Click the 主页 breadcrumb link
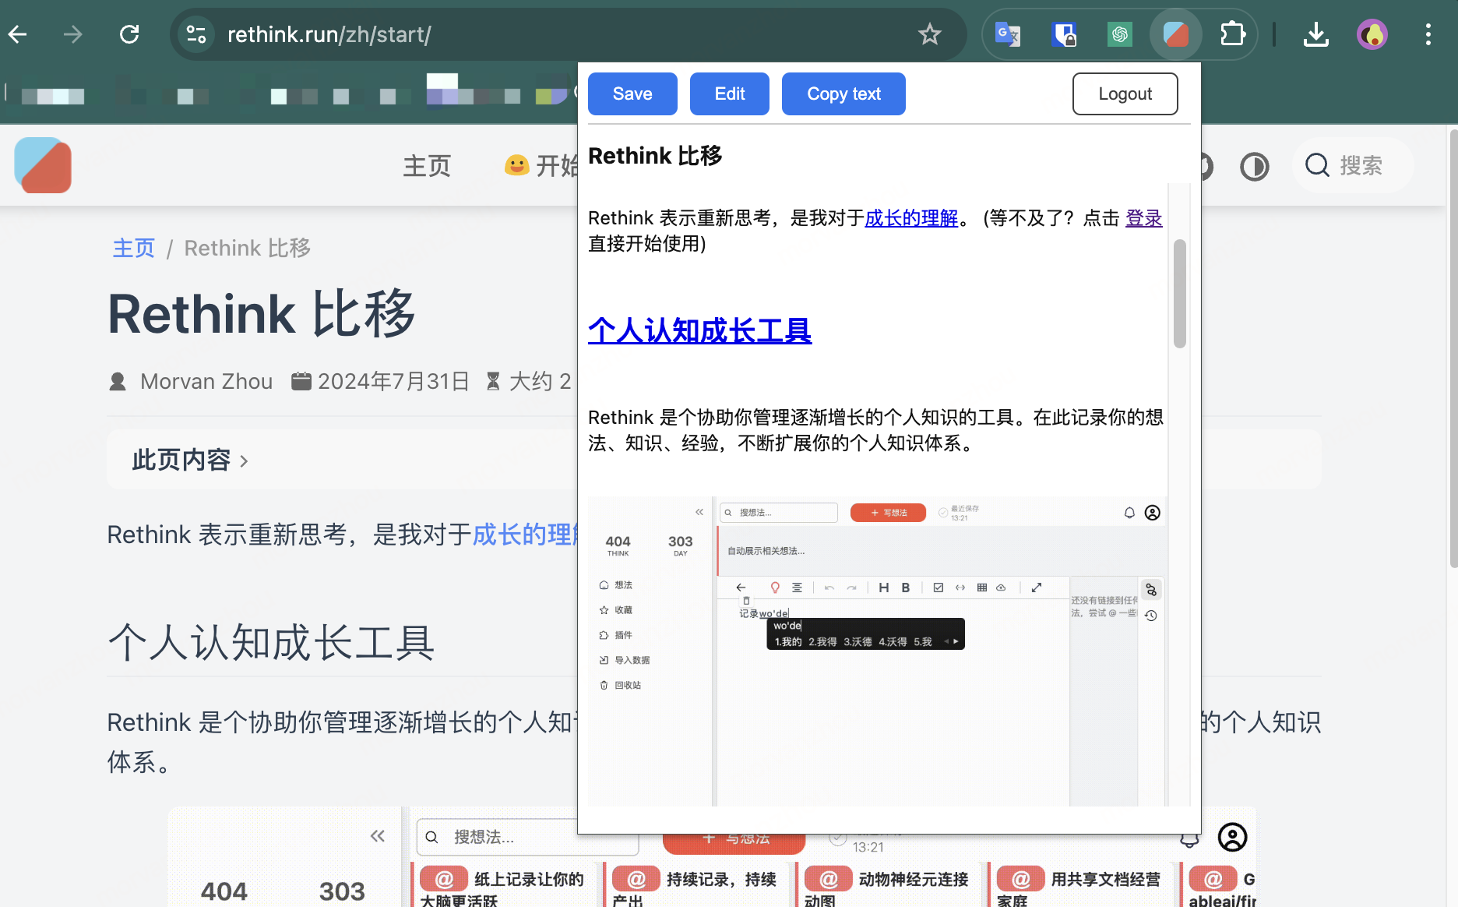 click(134, 248)
